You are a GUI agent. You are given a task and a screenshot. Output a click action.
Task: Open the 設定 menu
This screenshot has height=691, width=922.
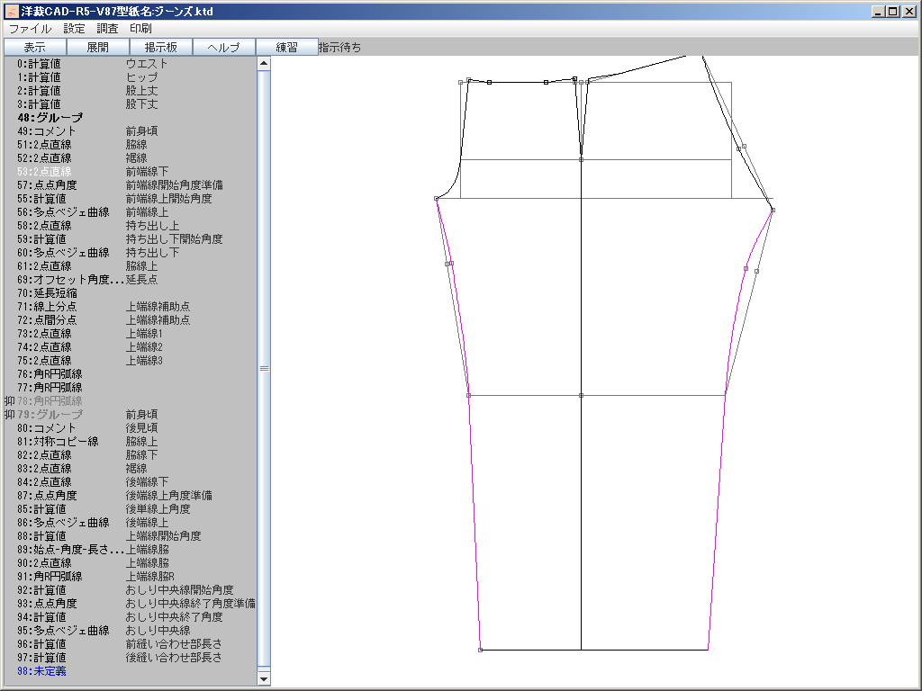pyautogui.click(x=74, y=28)
